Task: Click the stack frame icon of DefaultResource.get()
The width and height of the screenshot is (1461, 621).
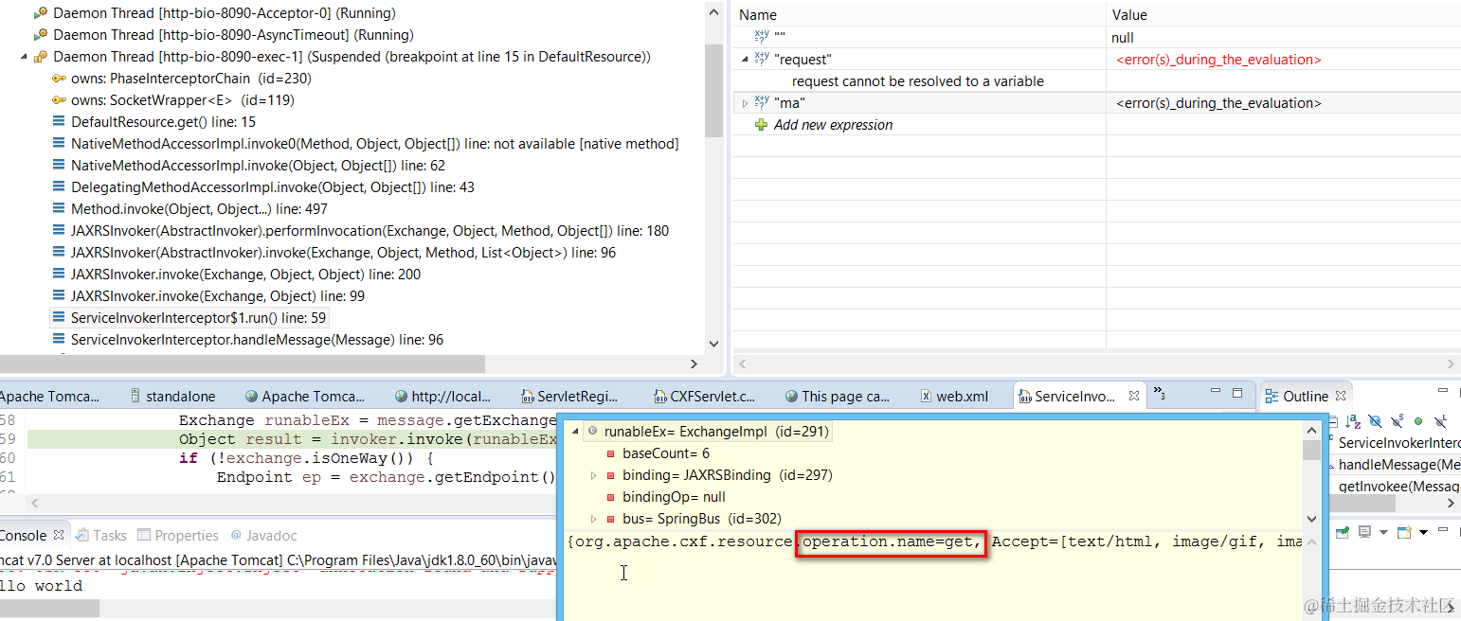Action: tap(59, 122)
